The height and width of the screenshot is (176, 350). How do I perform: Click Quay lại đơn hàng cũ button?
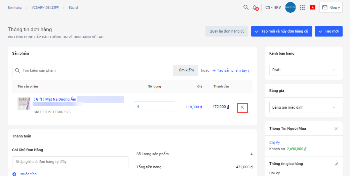point(227,32)
